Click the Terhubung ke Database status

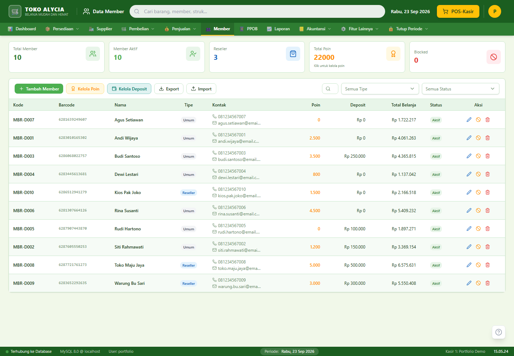(29, 351)
